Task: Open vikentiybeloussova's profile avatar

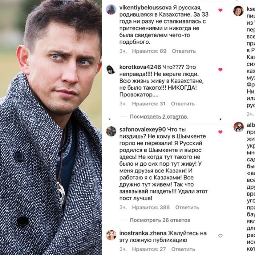Action: (x=111, y=10)
